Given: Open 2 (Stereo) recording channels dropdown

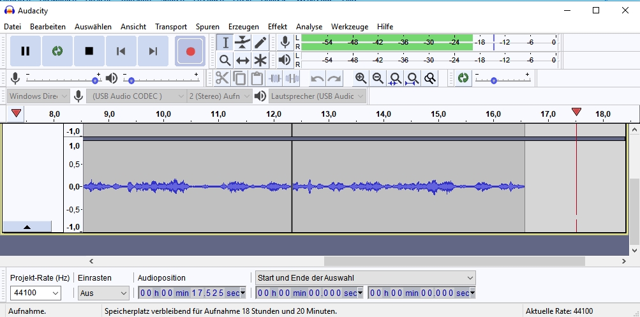Looking at the screenshot, I should pos(220,96).
